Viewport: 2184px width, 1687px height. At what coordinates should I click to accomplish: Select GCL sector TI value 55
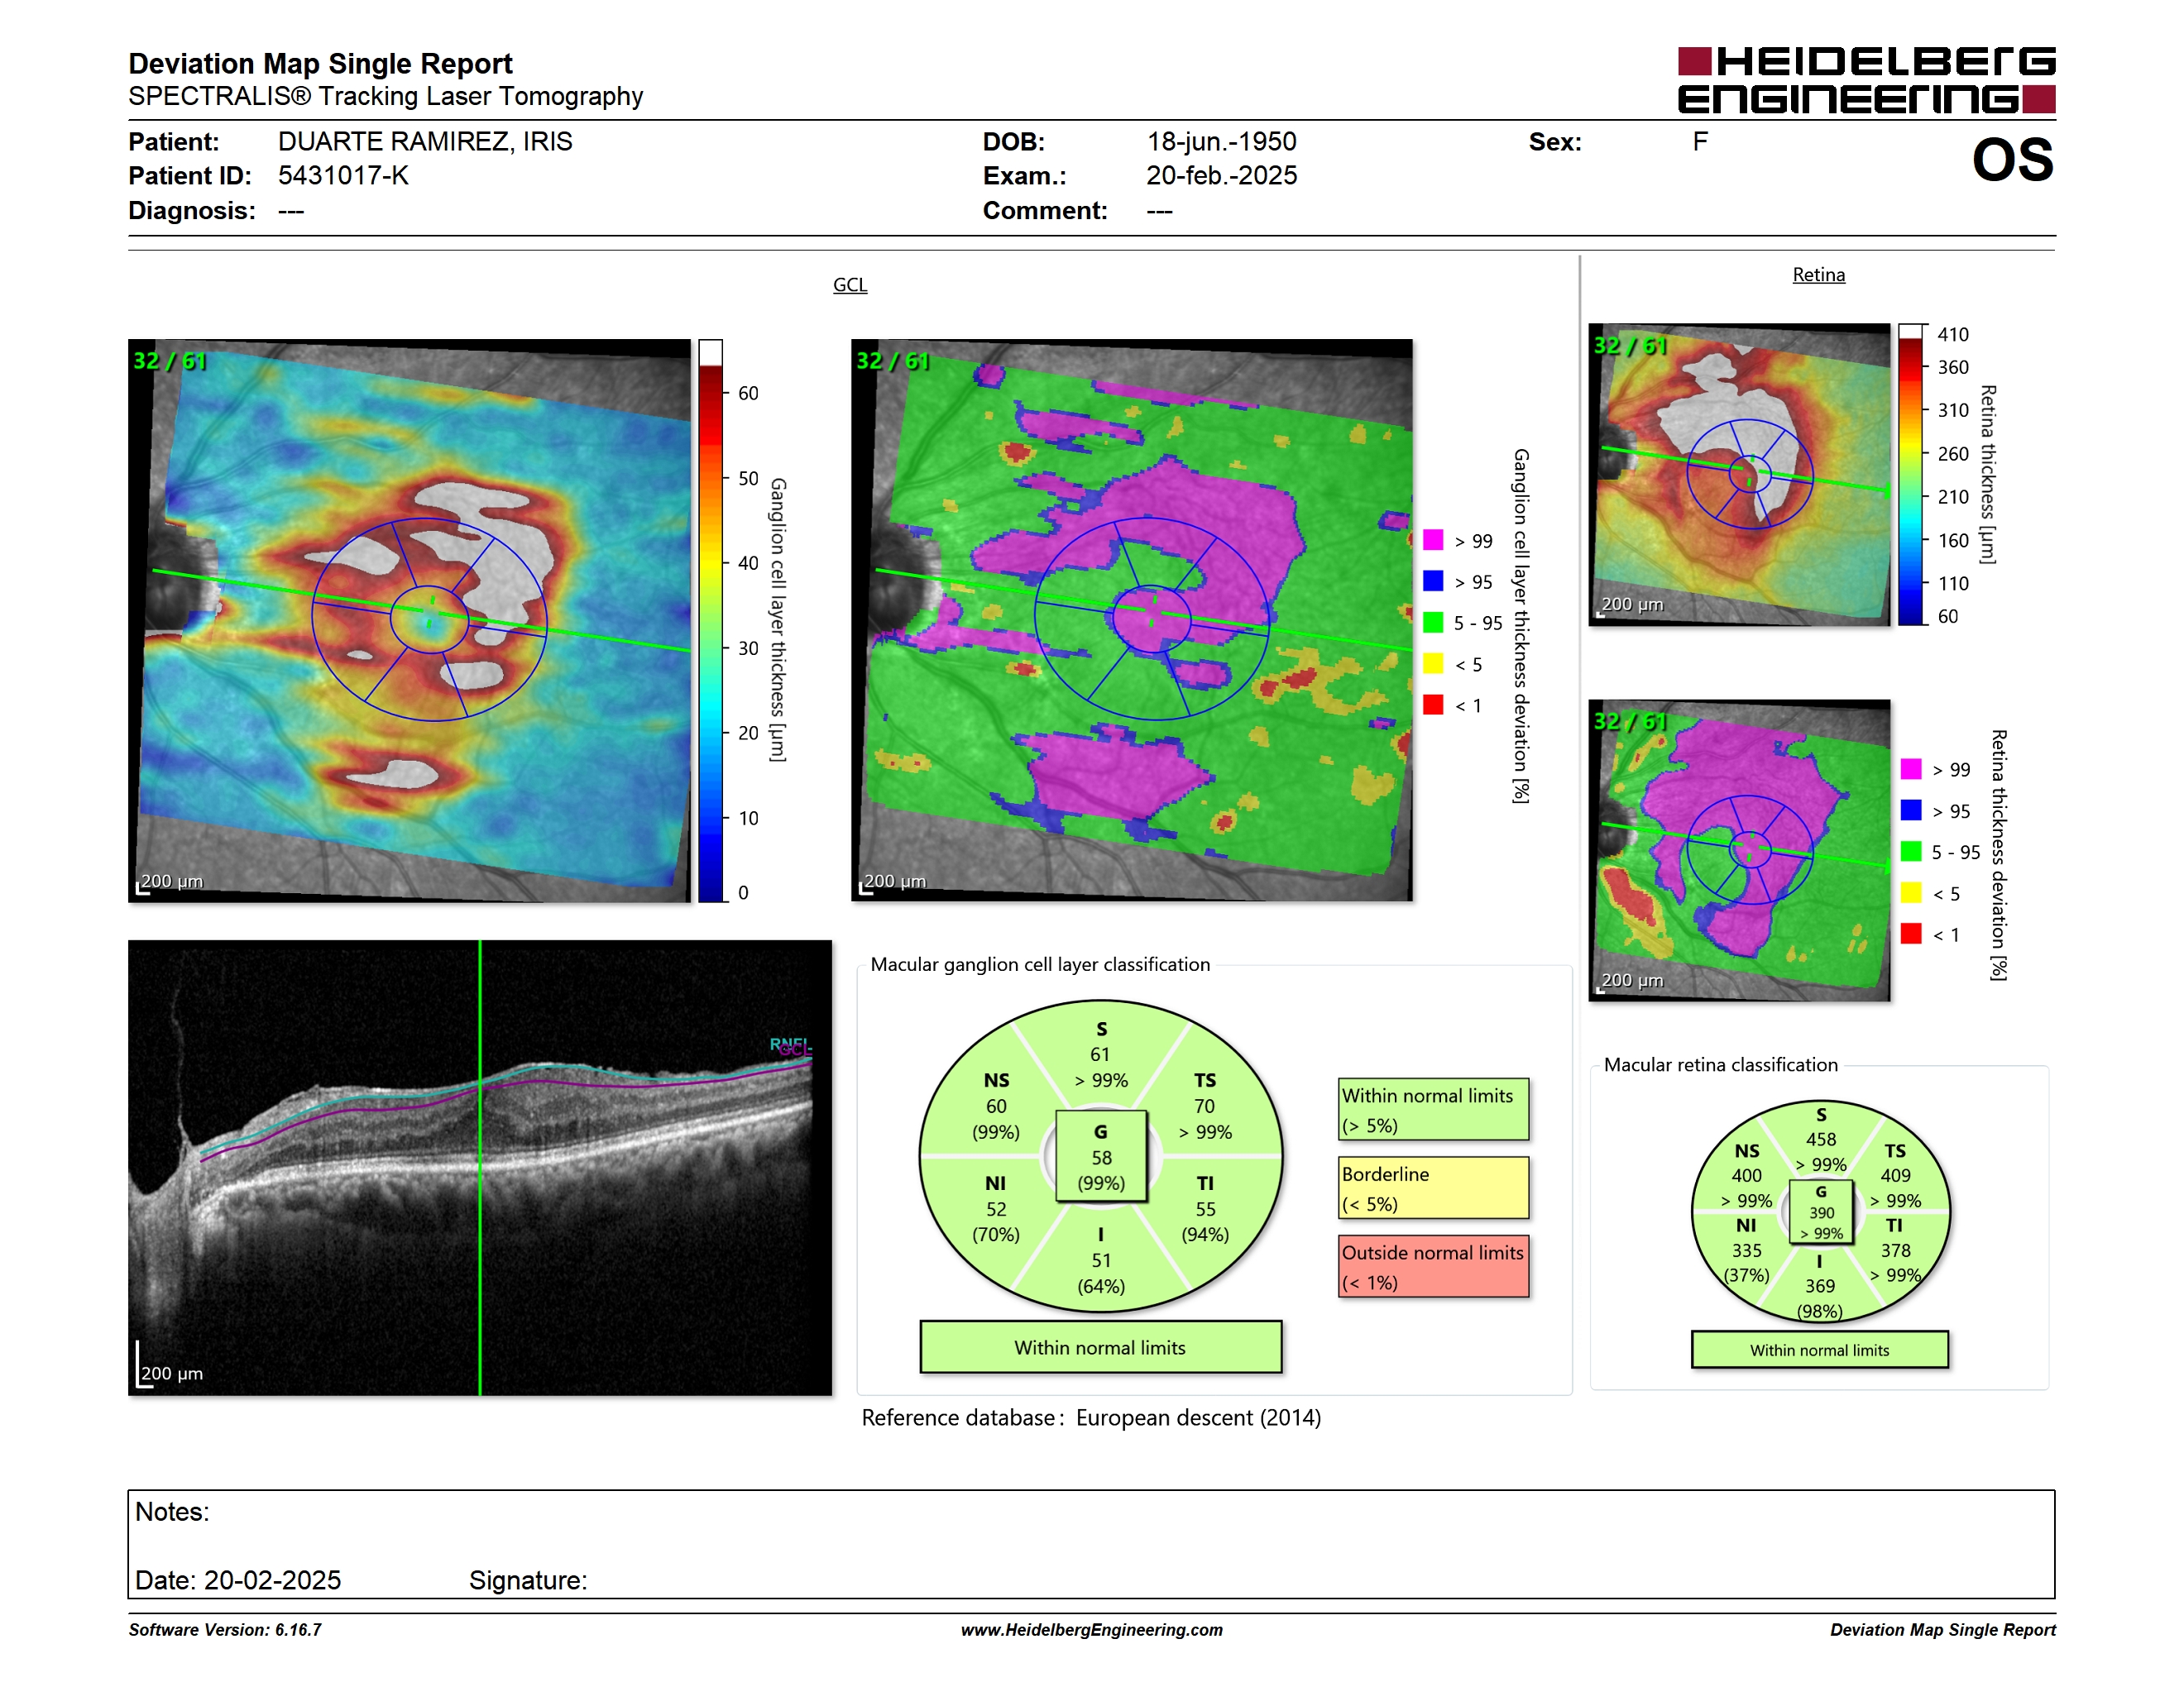[1205, 1209]
